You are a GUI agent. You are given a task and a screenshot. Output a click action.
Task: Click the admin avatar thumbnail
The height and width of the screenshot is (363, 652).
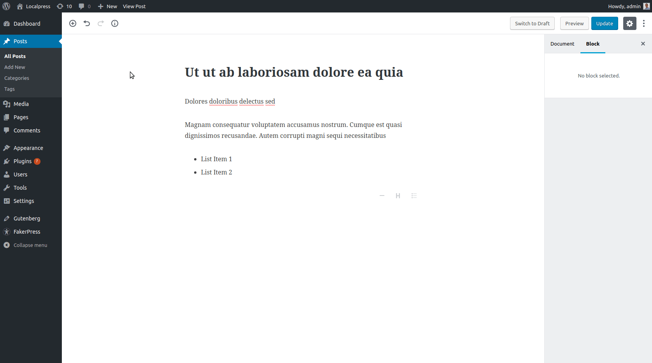pos(647,6)
